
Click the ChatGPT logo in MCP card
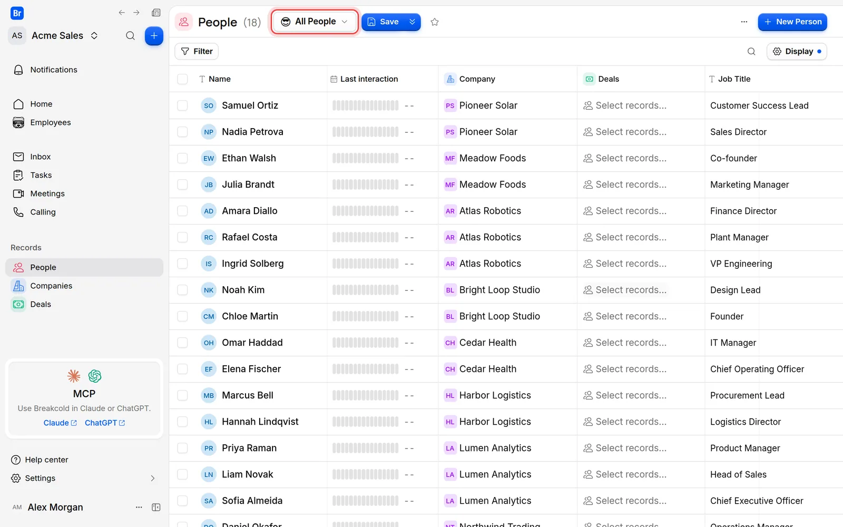click(x=95, y=376)
